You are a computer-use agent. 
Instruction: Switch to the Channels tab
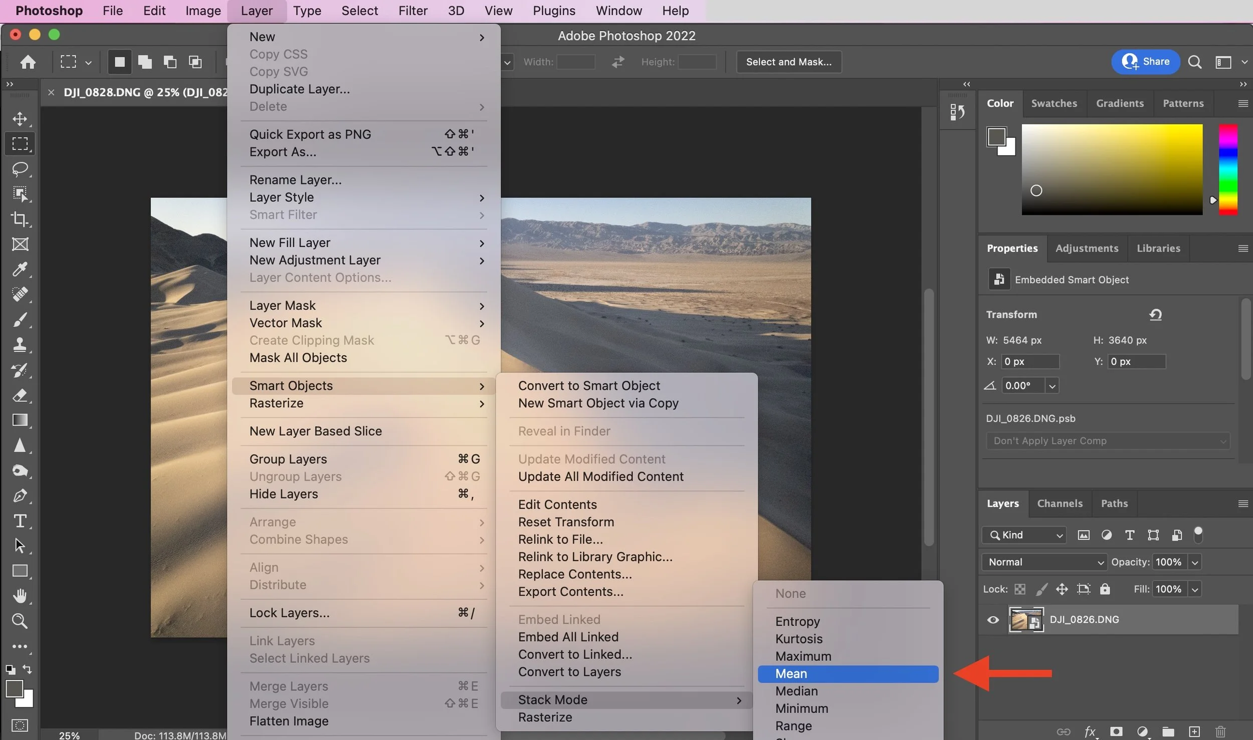pos(1060,504)
